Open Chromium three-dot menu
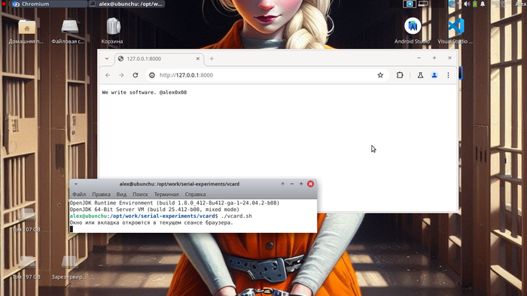Screen dimensions: 527x296 tap(448, 75)
